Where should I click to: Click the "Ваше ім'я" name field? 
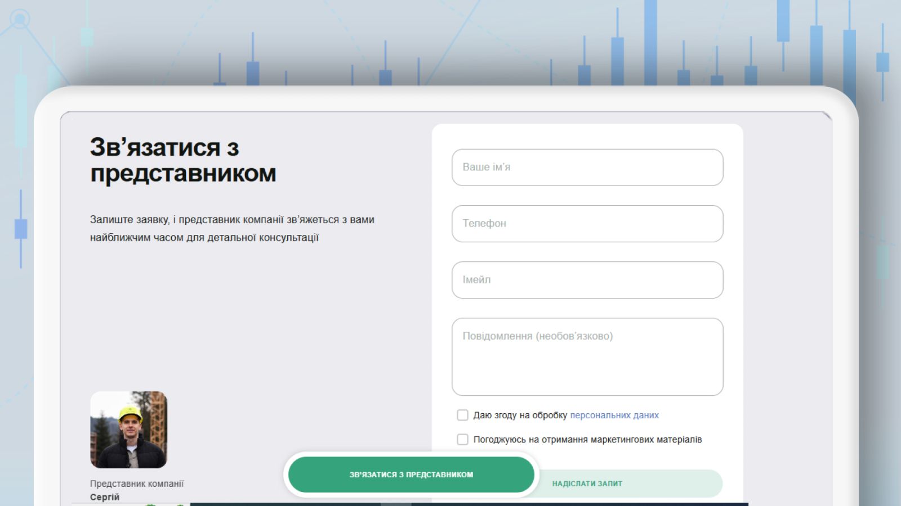point(587,167)
